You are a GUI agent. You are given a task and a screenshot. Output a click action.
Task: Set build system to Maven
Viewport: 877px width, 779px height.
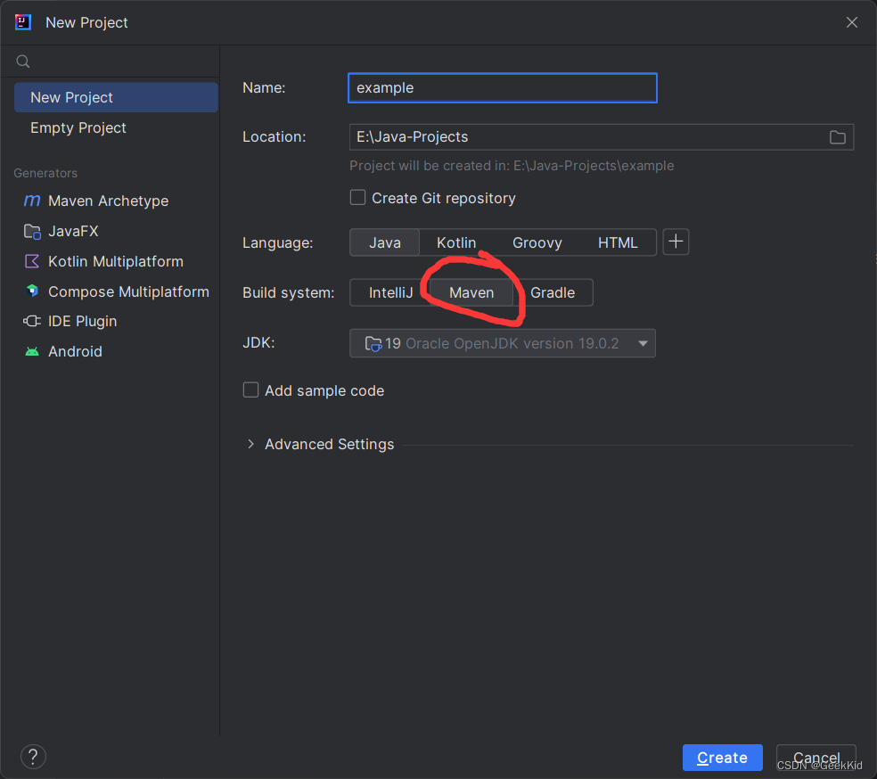point(471,292)
